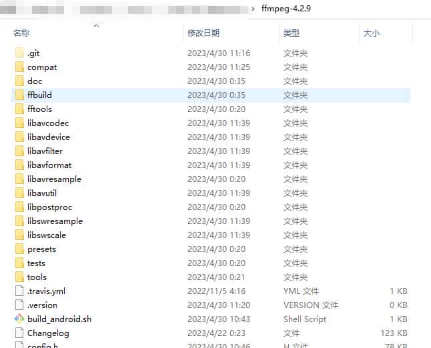Click date 2022/11/5 4:16 of .travis.yml
Viewport: 431px width, 348px height.
(x=216, y=291)
